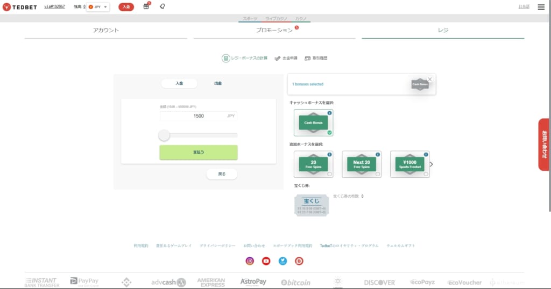Open 取引履歴 transaction history
This screenshot has height=289, width=551.
(x=316, y=58)
